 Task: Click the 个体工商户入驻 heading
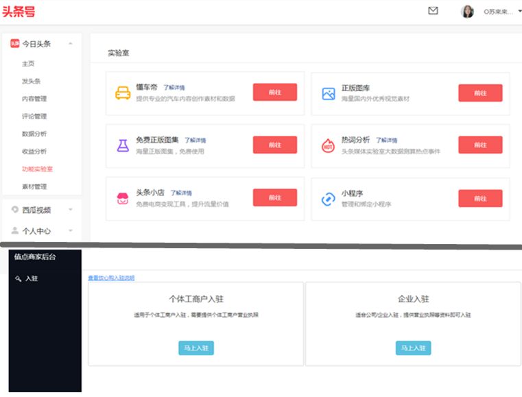coord(196,299)
